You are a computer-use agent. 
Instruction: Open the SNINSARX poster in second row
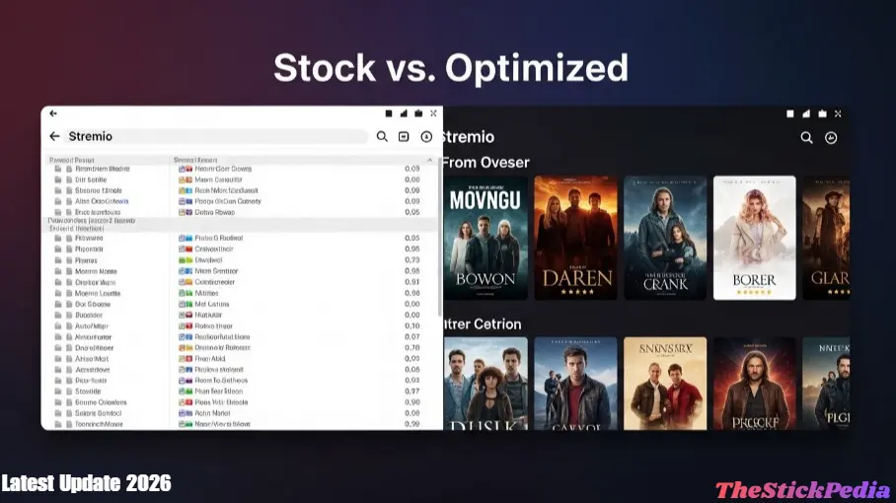pos(665,384)
